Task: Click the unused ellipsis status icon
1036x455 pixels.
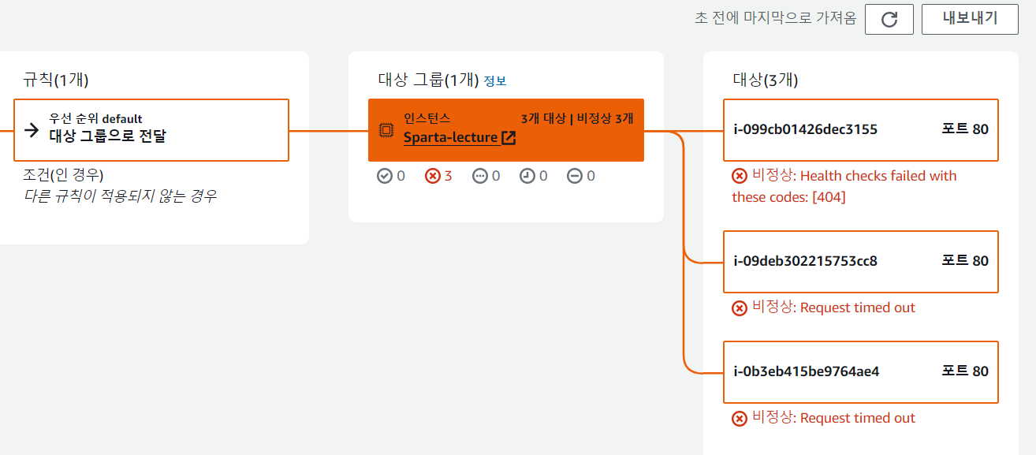Action: pyautogui.click(x=479, y=176)
